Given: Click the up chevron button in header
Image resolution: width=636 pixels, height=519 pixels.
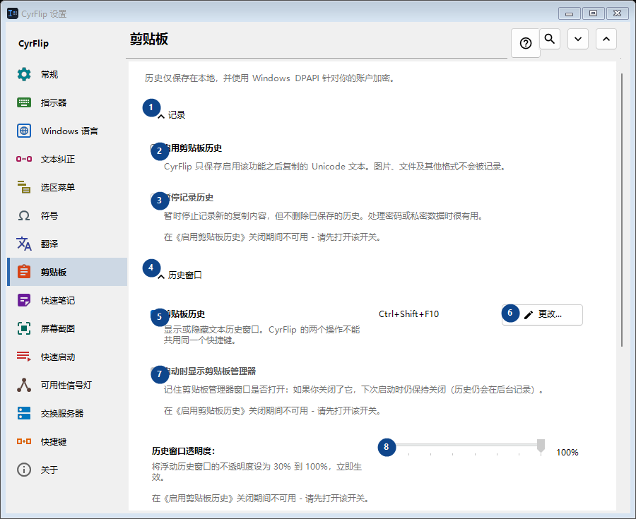Looking at the screenshot, I should (606, 39).
